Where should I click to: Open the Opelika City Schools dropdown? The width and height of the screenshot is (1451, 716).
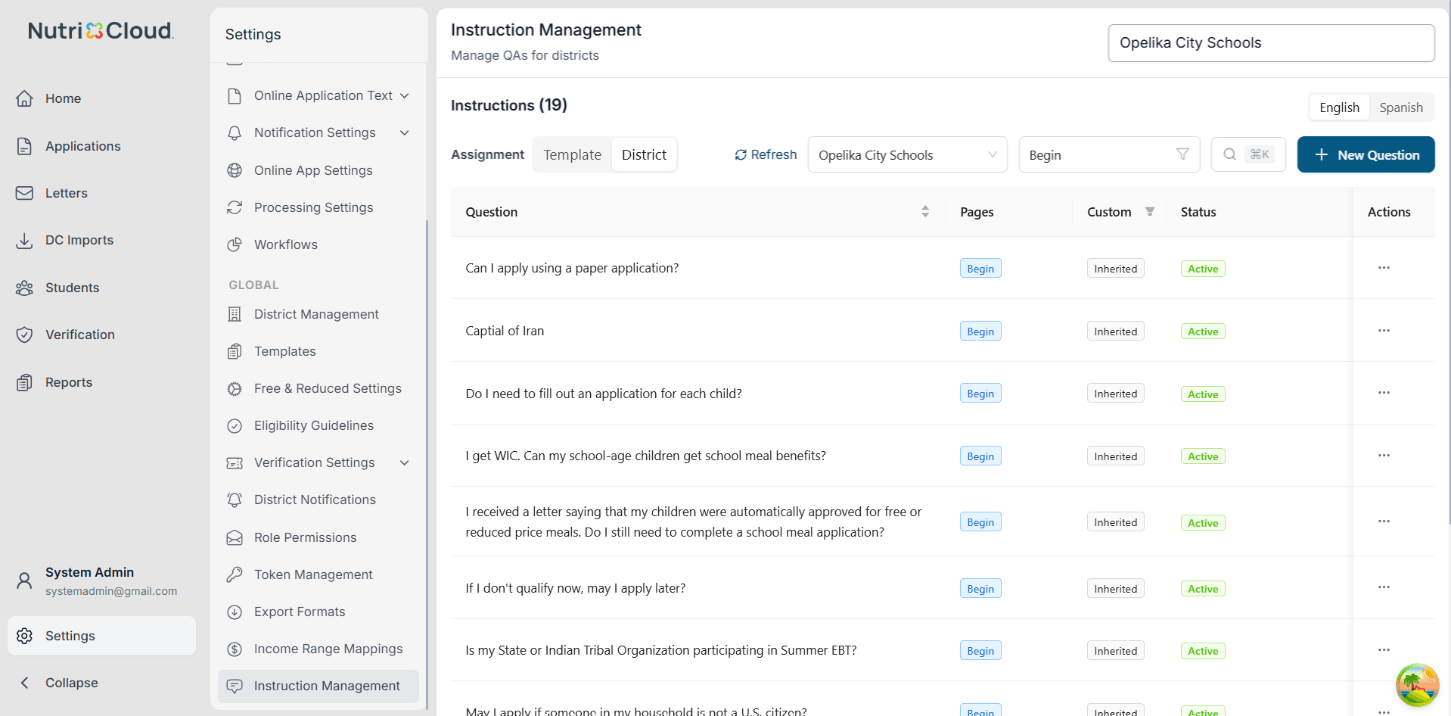907,154
